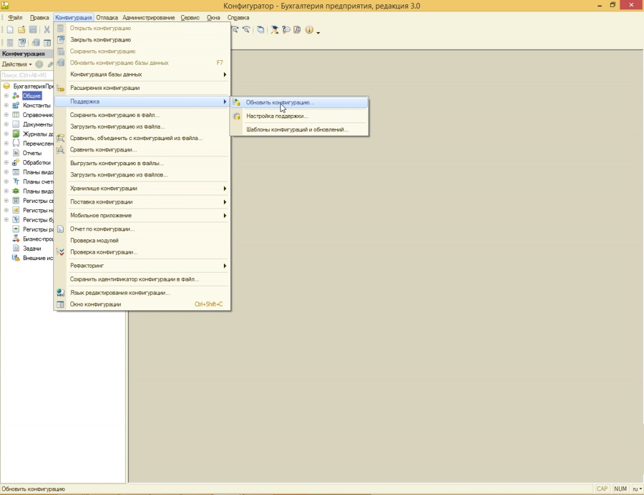
Task: Click the New document toolbar icon
Action: 10,30
